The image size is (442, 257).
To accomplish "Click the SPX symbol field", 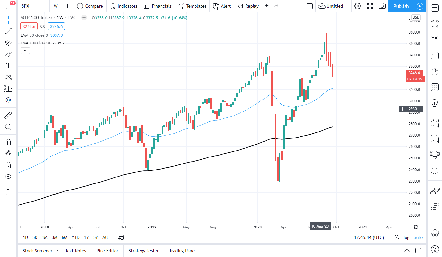I will point(25,6).
